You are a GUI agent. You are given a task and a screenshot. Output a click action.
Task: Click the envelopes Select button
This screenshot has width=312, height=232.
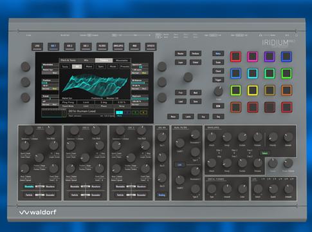coord(265,153)
